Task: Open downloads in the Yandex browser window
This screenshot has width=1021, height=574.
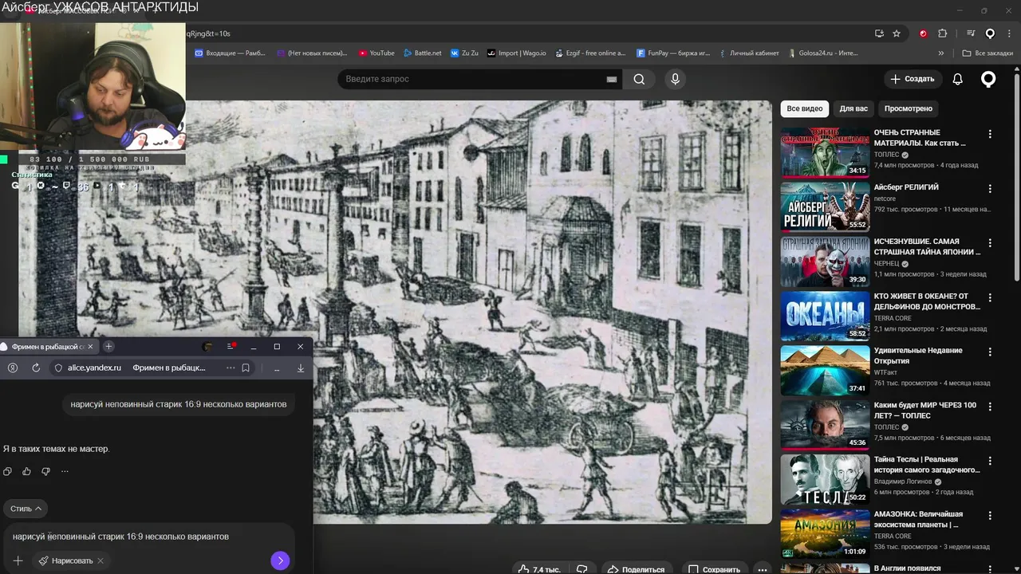Action: click(301, 368)
